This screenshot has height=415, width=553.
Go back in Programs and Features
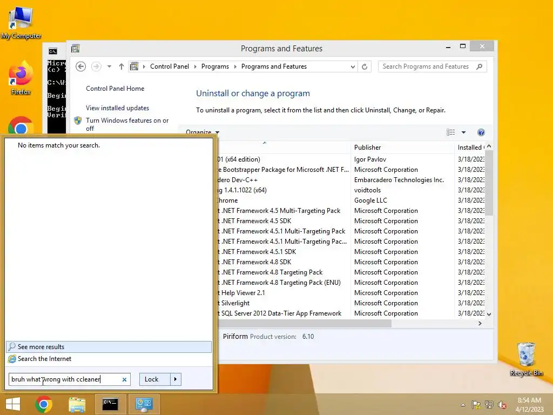click(x=81, y=66)
